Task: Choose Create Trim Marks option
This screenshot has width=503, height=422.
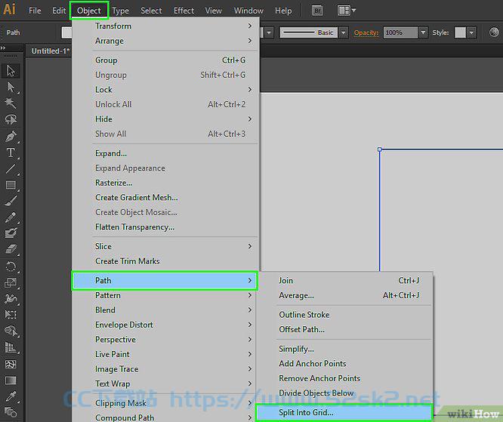Action: (165, 261)
